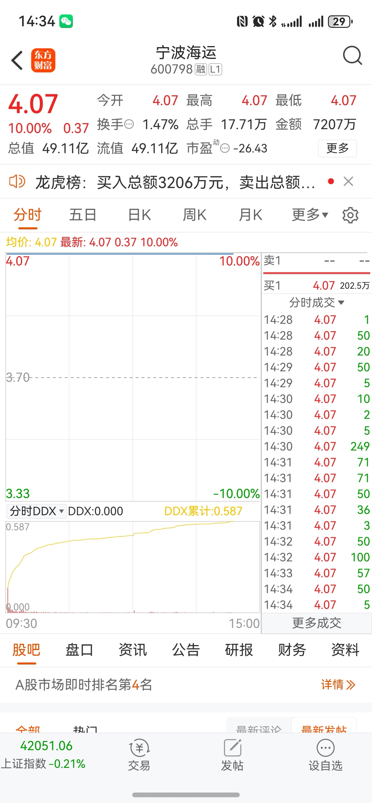Viewport: 372px width, 803px height.
Task: Tap the 融 margin badge
Action: (201, 69)
